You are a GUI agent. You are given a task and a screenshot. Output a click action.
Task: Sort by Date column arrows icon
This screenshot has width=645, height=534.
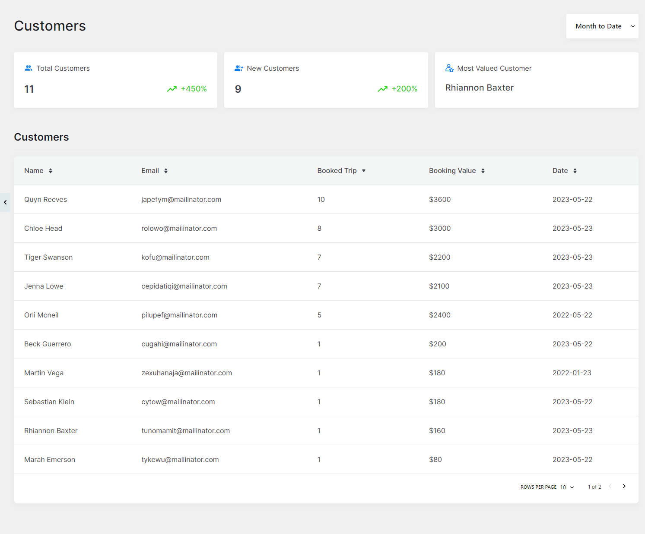pyautogui.click(x=575, y=171)
